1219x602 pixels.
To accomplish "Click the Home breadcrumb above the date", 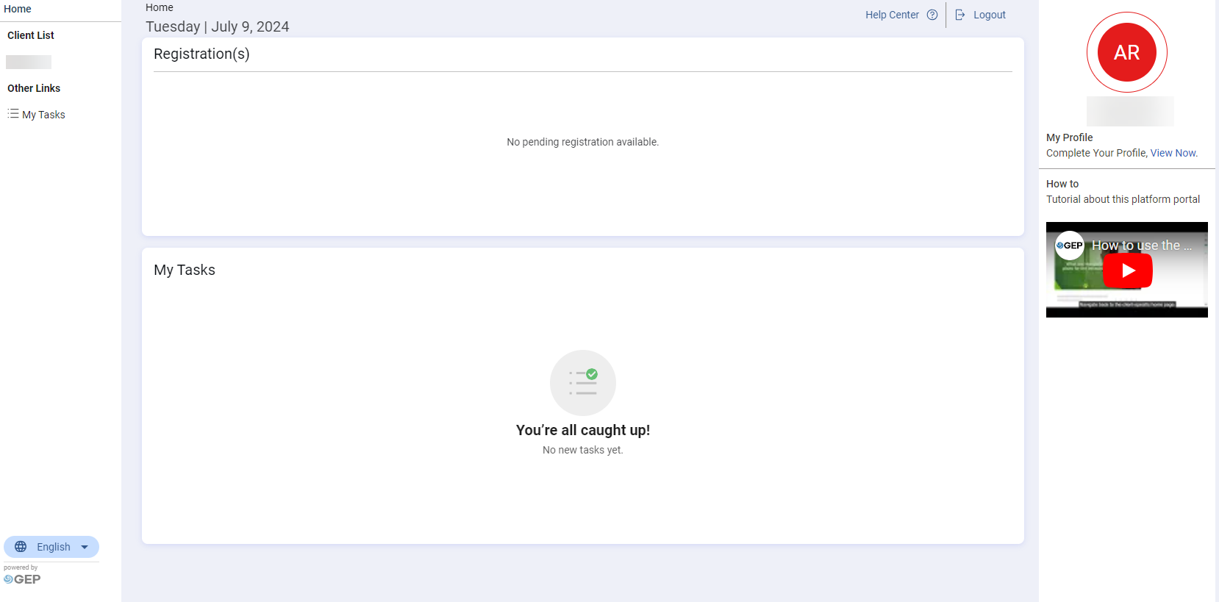I will point(160,7).
